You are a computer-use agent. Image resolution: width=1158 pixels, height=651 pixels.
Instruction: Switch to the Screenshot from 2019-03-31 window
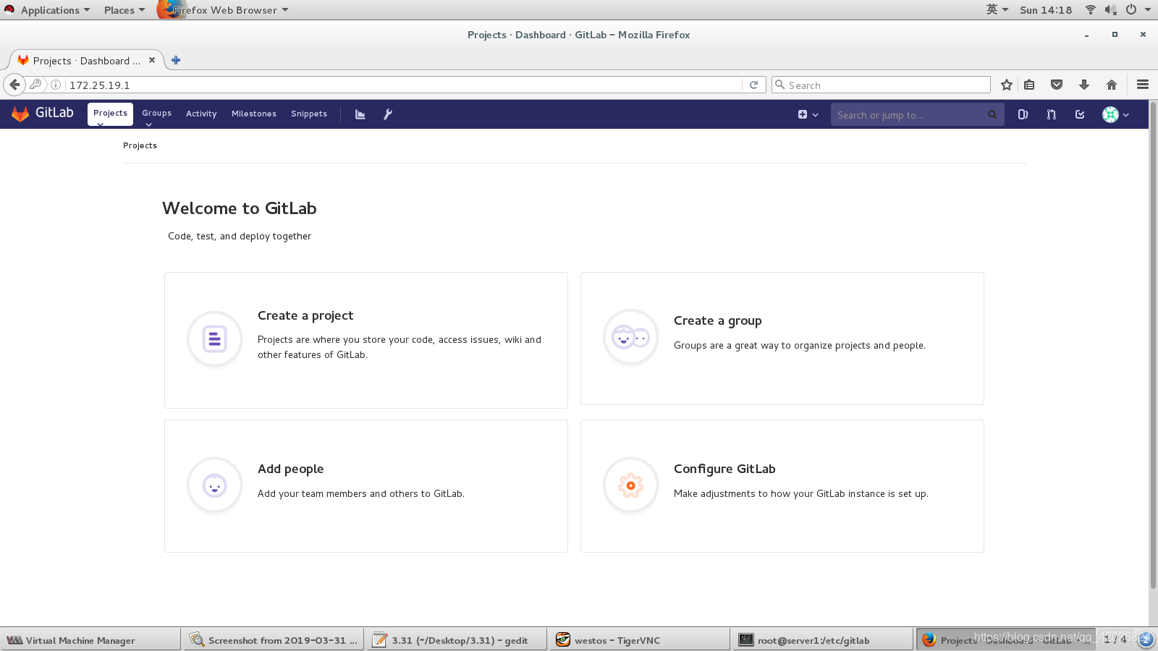(274, 640)
